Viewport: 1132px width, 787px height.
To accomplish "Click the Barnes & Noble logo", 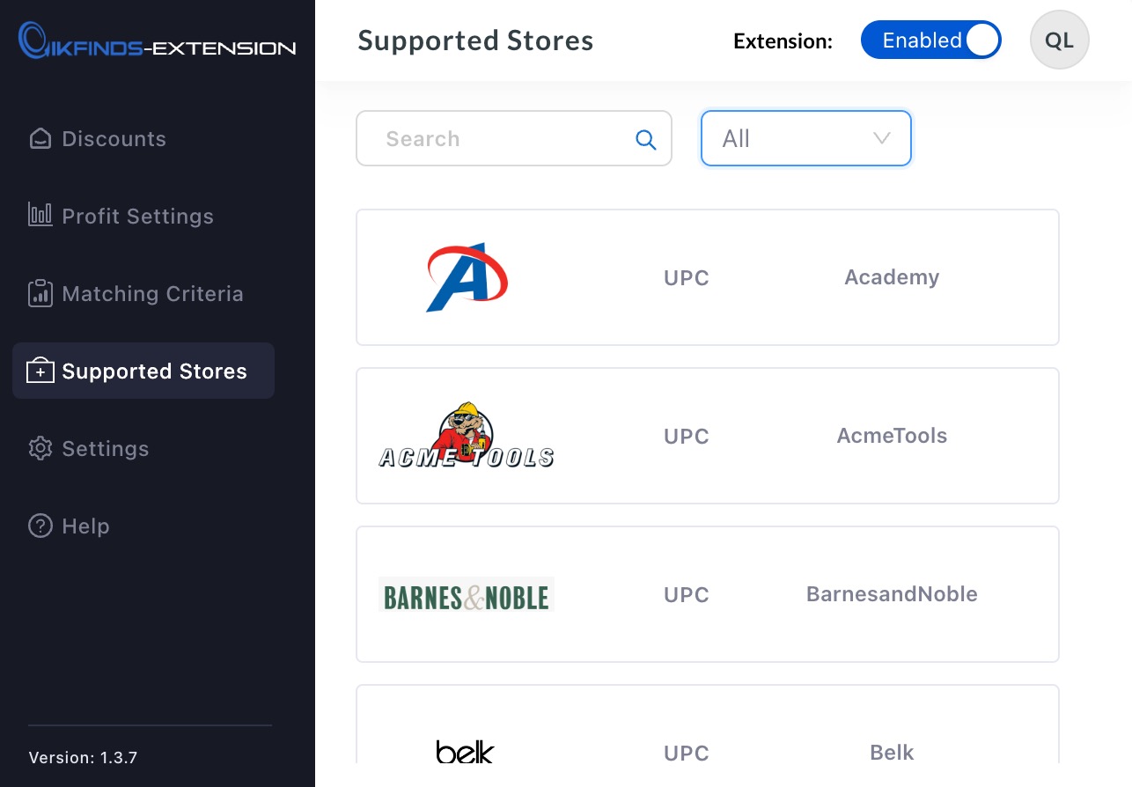I will click(467, 595).
